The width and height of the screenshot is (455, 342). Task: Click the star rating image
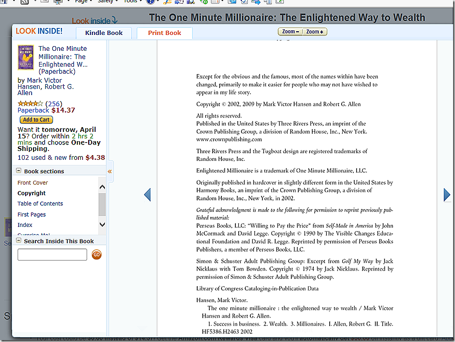point(30,103)
